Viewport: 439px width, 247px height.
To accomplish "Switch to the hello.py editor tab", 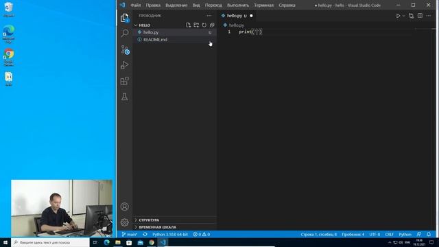I will pos(235,16).
